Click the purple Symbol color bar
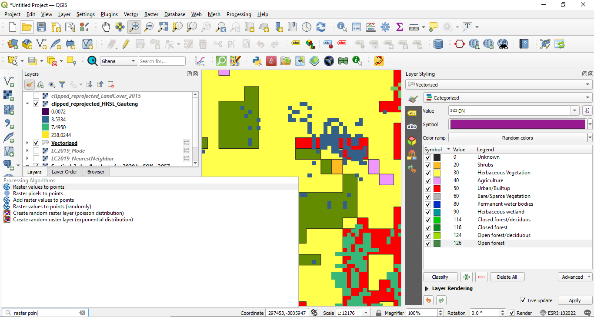Image resolution: width=594 pixels, height=317 pixels. (518, 124)
